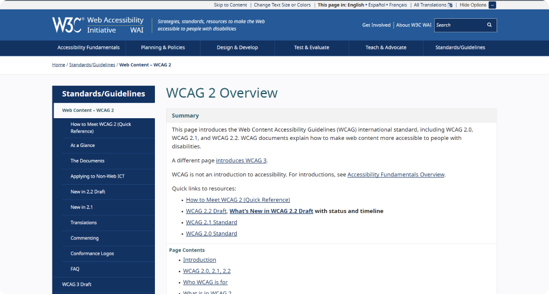Open Change Text Size or Colors

coord(282,5)
